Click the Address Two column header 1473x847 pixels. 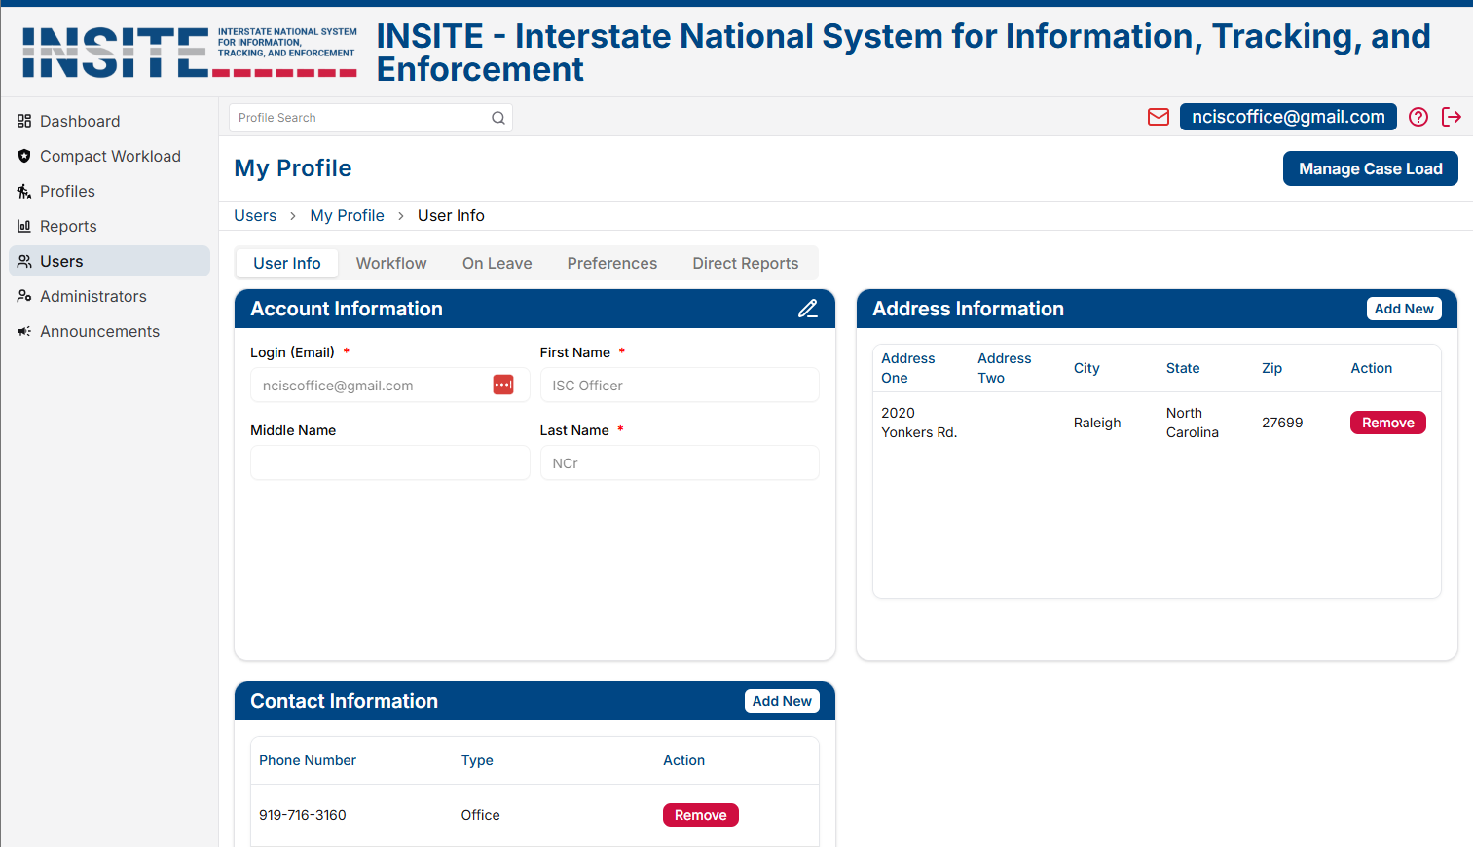tap(1004, 368)
